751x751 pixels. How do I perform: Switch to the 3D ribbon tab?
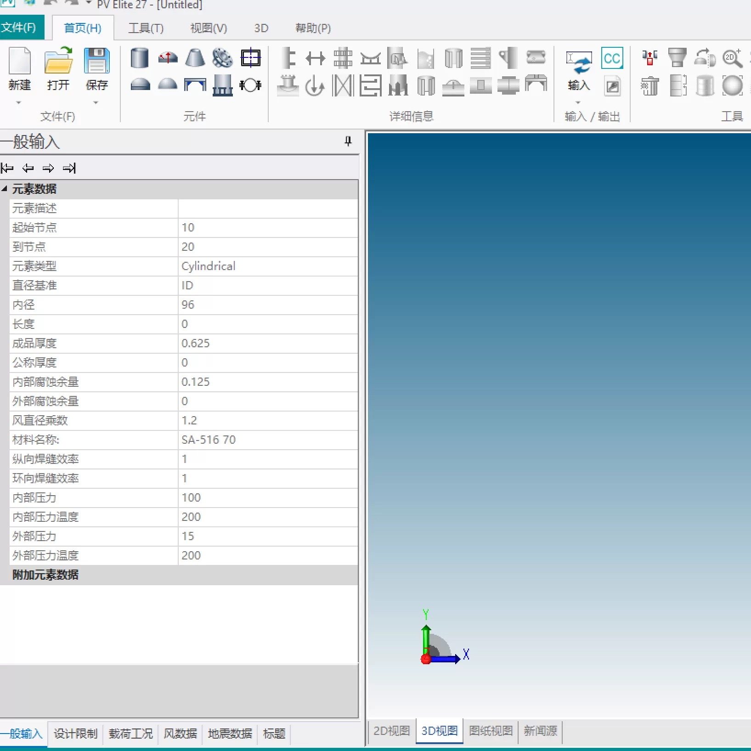tap(261, 28)
